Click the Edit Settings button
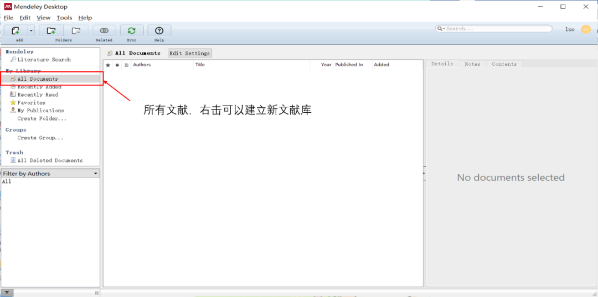The image size is (598, 297). [x=189, y=53]
